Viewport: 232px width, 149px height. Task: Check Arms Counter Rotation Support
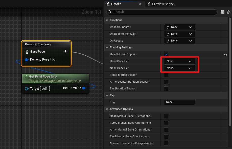pyautogui.click(x=166, y=82)
